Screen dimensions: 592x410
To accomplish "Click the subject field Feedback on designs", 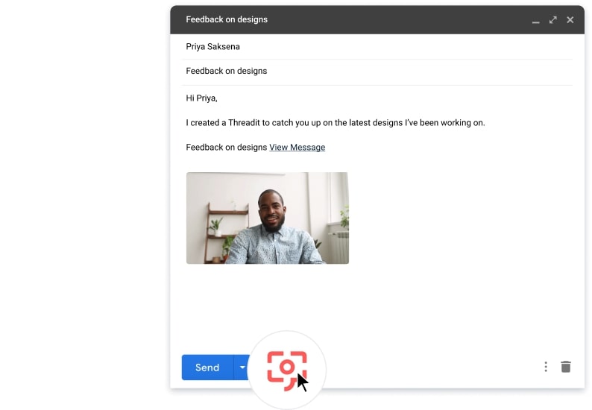I will pyautogui.click(x=377, y=72).
